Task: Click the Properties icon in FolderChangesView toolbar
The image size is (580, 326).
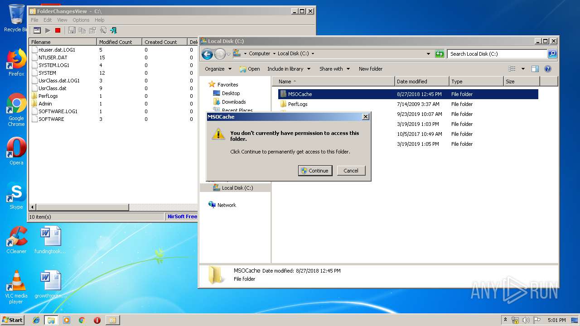Action: (92, 30)
